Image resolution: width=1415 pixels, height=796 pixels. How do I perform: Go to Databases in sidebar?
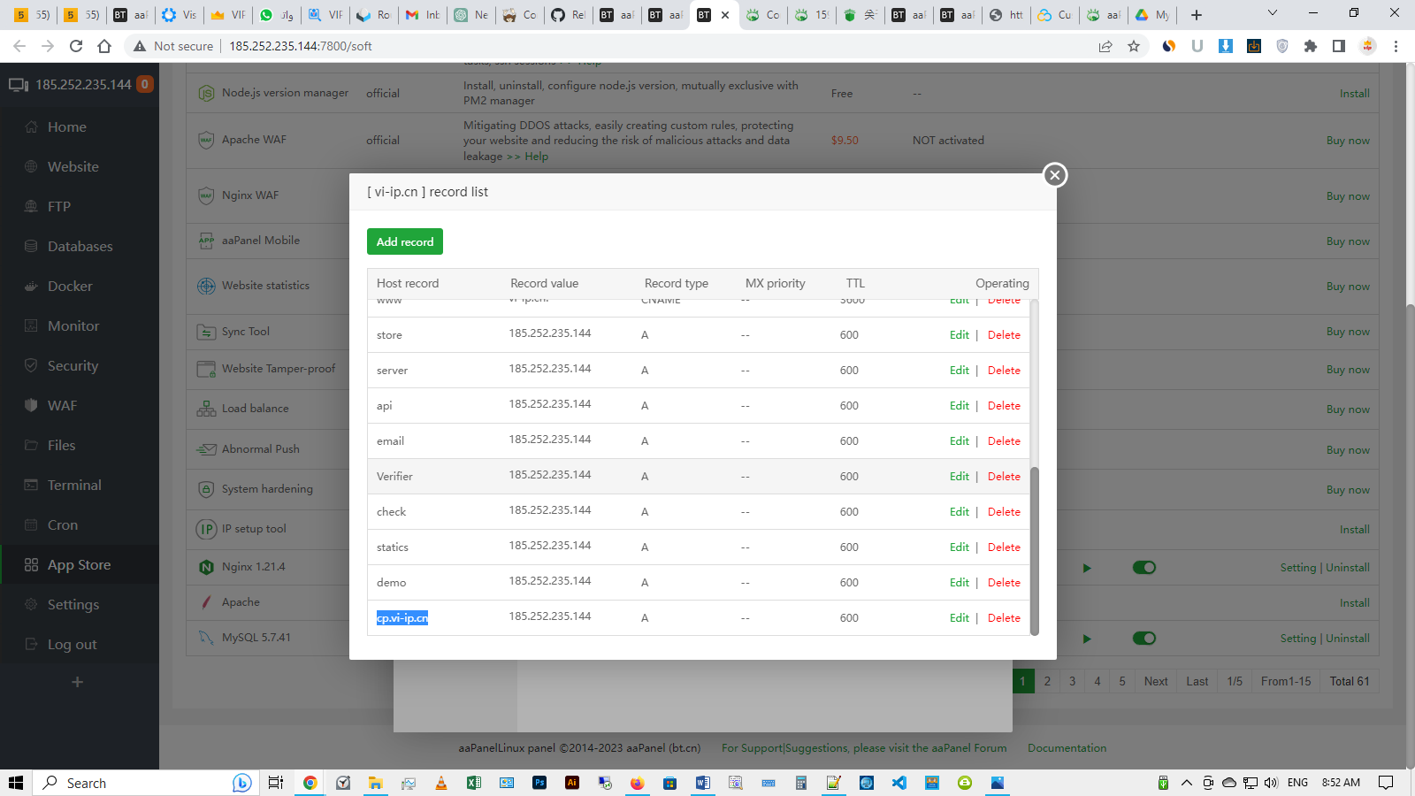point(80,247)
